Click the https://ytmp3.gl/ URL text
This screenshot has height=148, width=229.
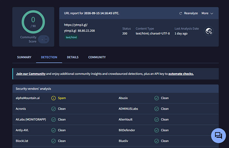[x=76, y=25]
